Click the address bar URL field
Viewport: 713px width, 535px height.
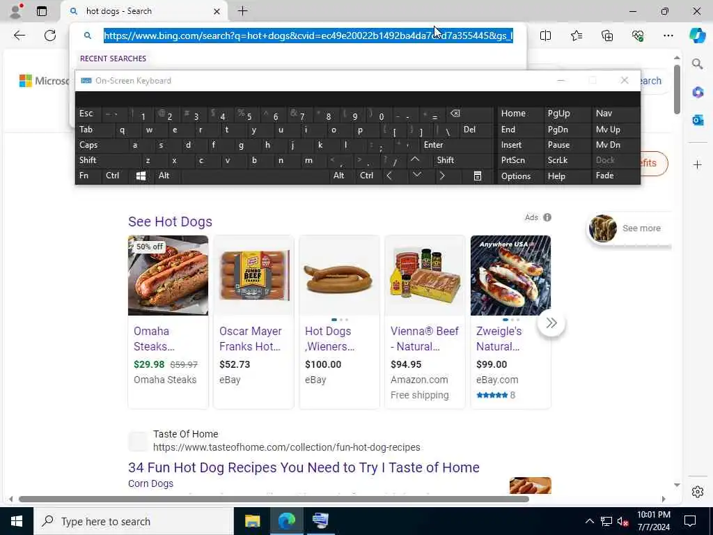(308, 36)
